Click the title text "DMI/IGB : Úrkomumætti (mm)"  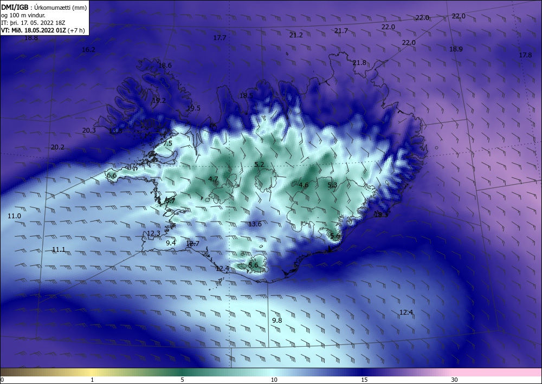(x=44, y=7)
